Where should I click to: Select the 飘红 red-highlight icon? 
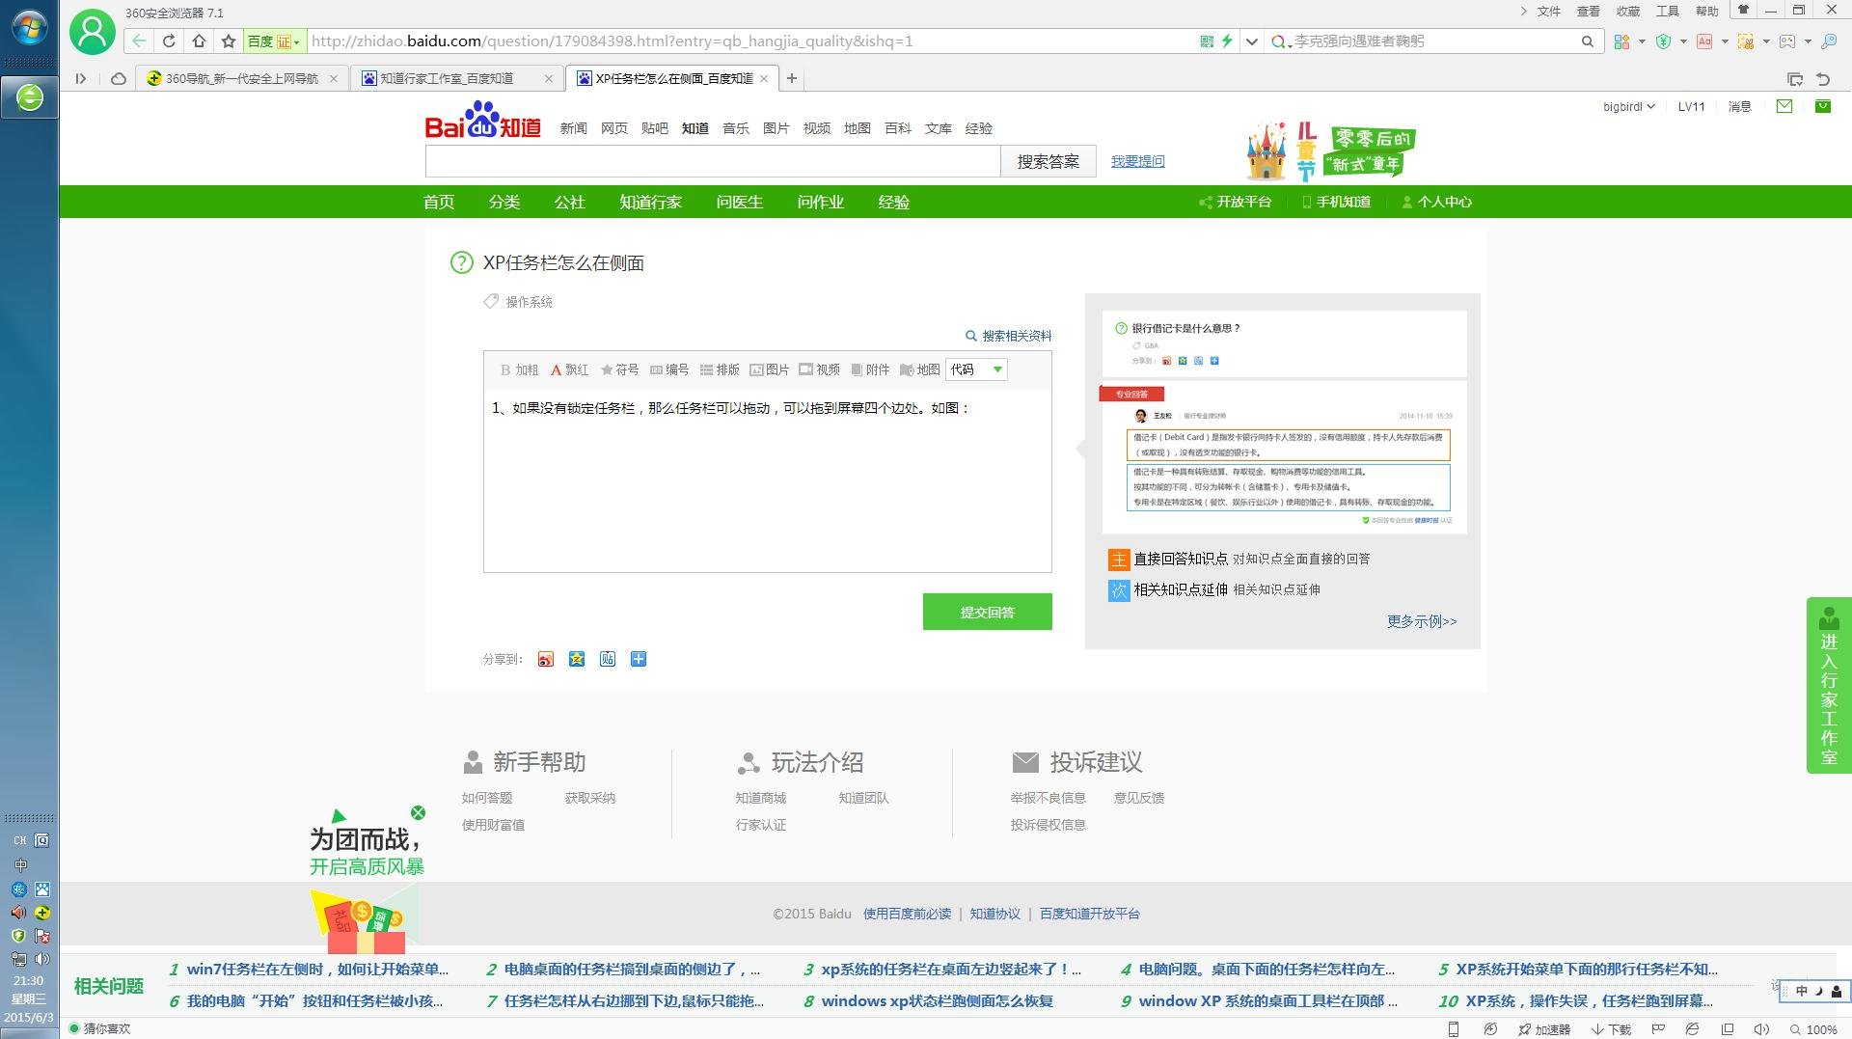pyautogui.click(x=570, y=369)
